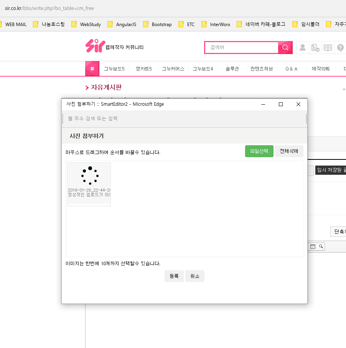Expand the AngularJS bookmark folder
Image resolution: width=346 pixels, height=348 pixels.
[x=122, y=24]
